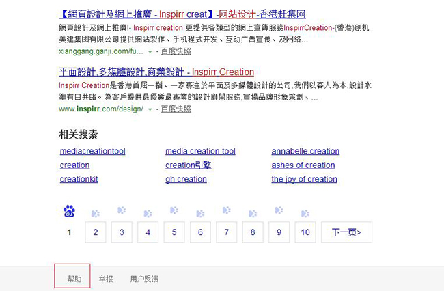This screenshot has height=291, width=444.
Task: Search related term gh creation
Action: point(186,179)
